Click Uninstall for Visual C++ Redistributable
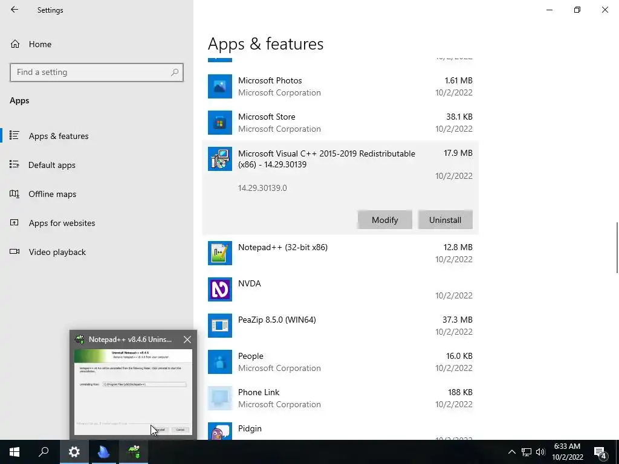619x464 pixels. pos(445,220)
